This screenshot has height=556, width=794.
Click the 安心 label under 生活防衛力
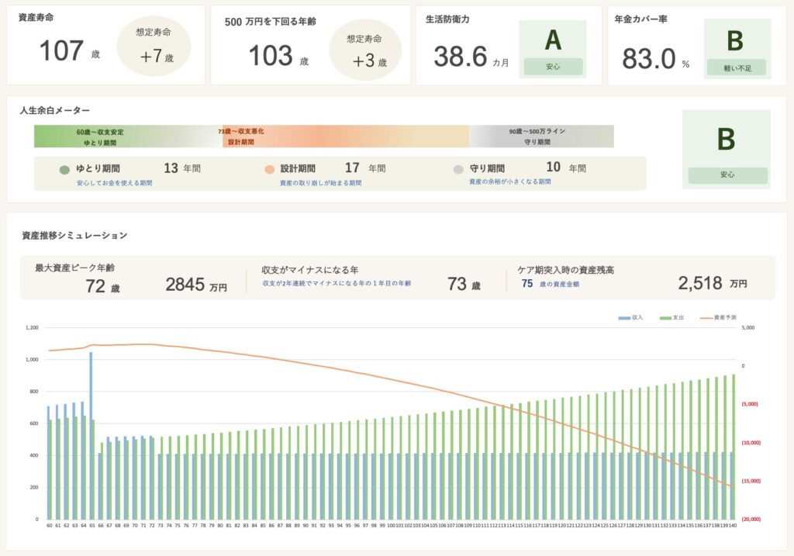click(x=552, y=67)
